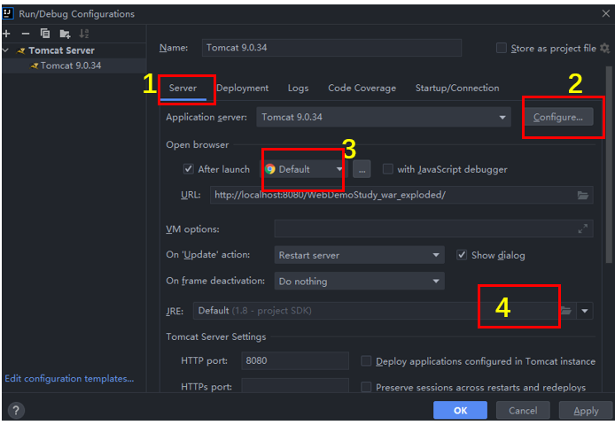This screenshot has height=425, width=615.
Task: Click the IntelliJ logo in title bar
Action: click(8, 13)
